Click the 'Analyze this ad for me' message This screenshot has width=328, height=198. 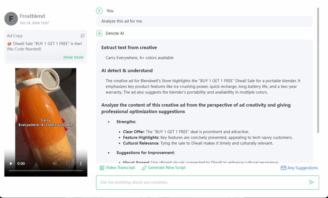122,21
